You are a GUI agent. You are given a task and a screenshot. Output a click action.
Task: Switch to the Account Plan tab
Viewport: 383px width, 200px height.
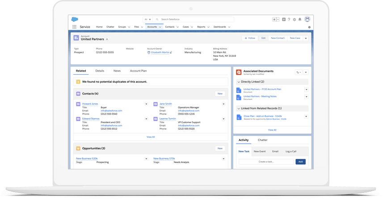(138, 71)
